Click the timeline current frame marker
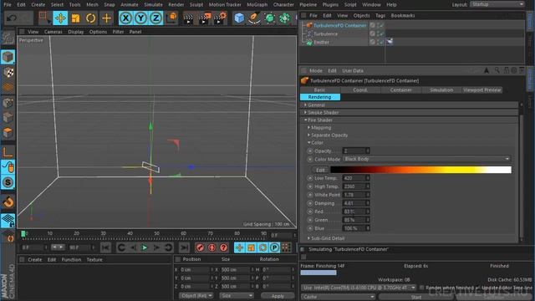 click(x=23, y=234)
